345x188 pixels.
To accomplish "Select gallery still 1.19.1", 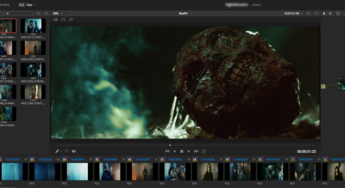I will 8,114.
